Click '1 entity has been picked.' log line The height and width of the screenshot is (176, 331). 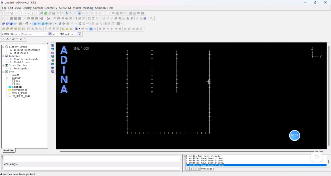tap(203, 156)
